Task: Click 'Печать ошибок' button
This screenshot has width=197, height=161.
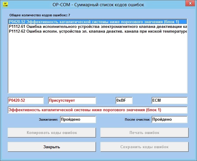Action: 144,133
